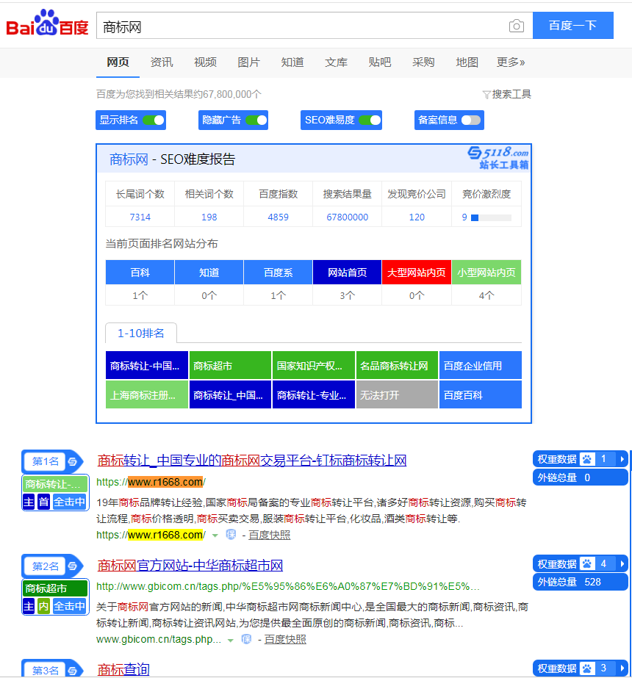Click the paw icon in 权重数据 4 badge
The width and height of the screenshot is (632, 678).
587,564
